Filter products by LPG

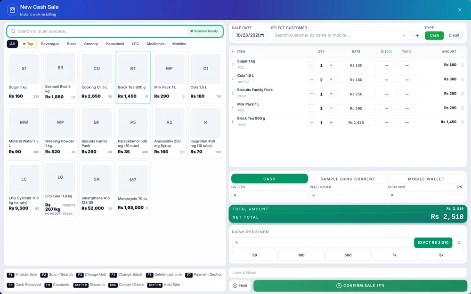pyautogui.click(x=136, y=44)
